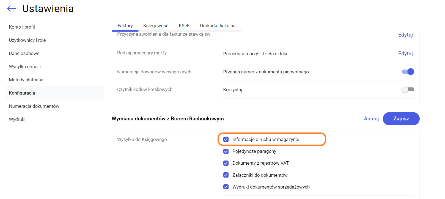The image size is (445, 199).
Task: Select the Drukarka fiskalna tab
Action: (x=218, y=26)
